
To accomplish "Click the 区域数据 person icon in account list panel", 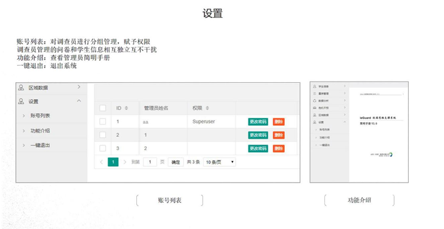I will (21, 87).
